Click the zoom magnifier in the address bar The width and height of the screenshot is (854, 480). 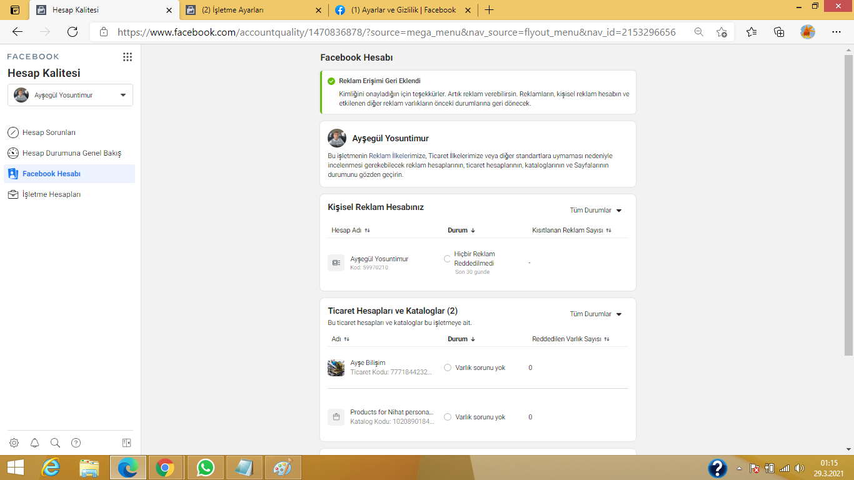(x=699, y=32)
